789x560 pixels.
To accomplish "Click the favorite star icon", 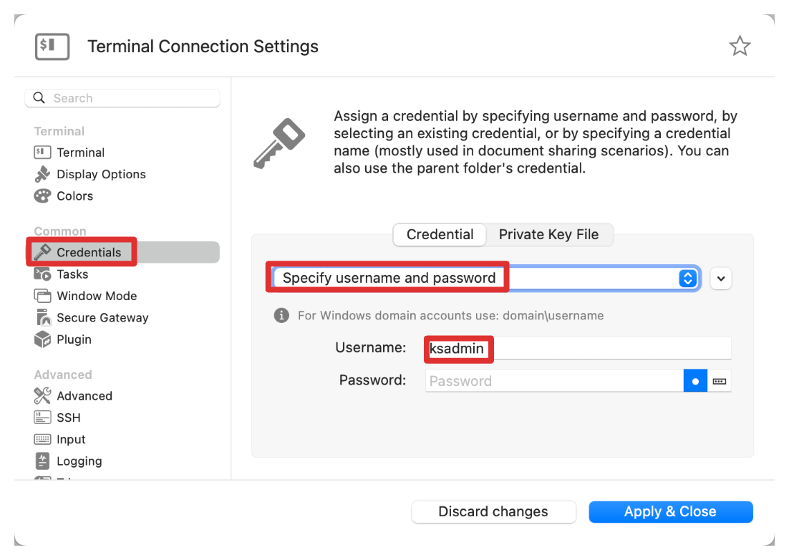I will pos(740,47).
